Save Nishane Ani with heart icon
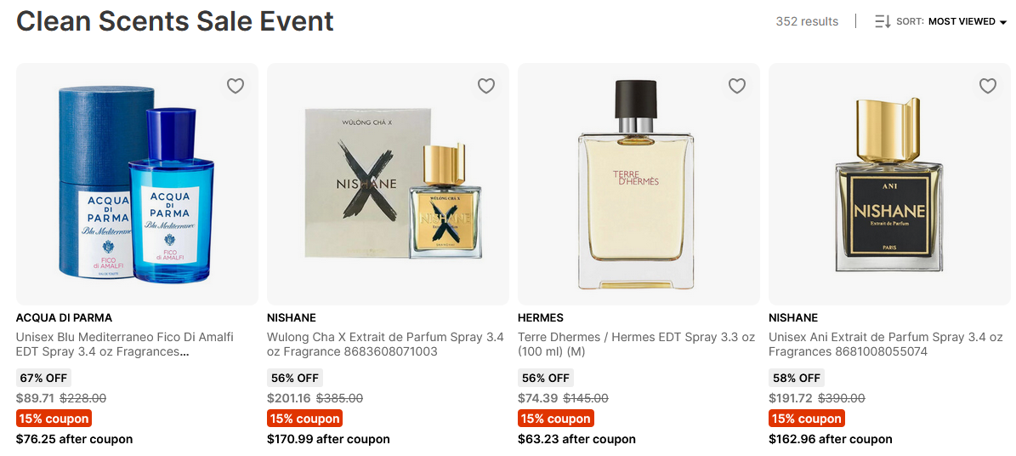Image resolution: width=1016 pixels, height=456 pixels. (988, 86)
